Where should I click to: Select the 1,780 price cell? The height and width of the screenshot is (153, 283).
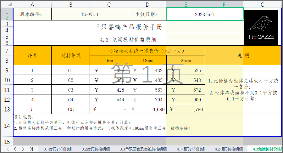tap(186, 109)
